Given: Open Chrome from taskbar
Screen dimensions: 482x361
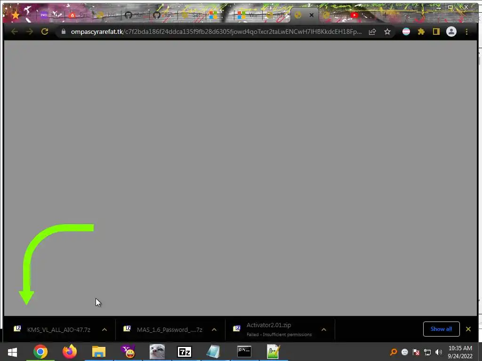Looking at the screenshot, I should click(40, 352).
